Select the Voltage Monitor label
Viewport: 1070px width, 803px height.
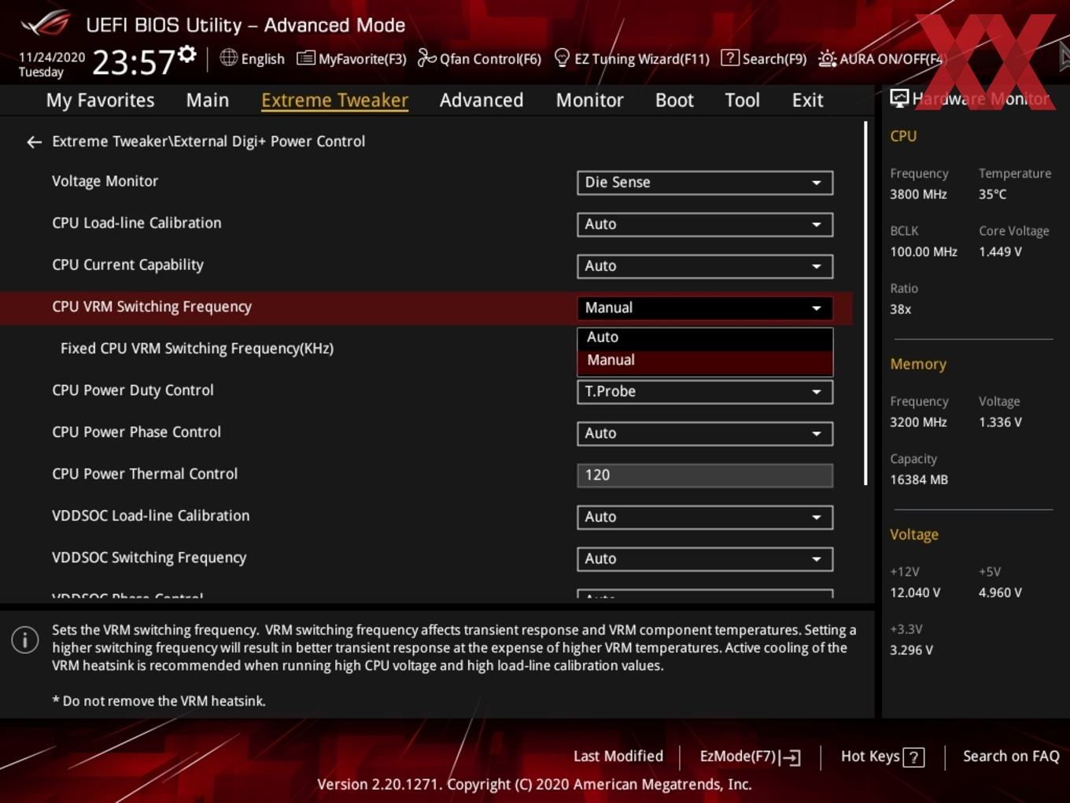(x=105, y=181)
